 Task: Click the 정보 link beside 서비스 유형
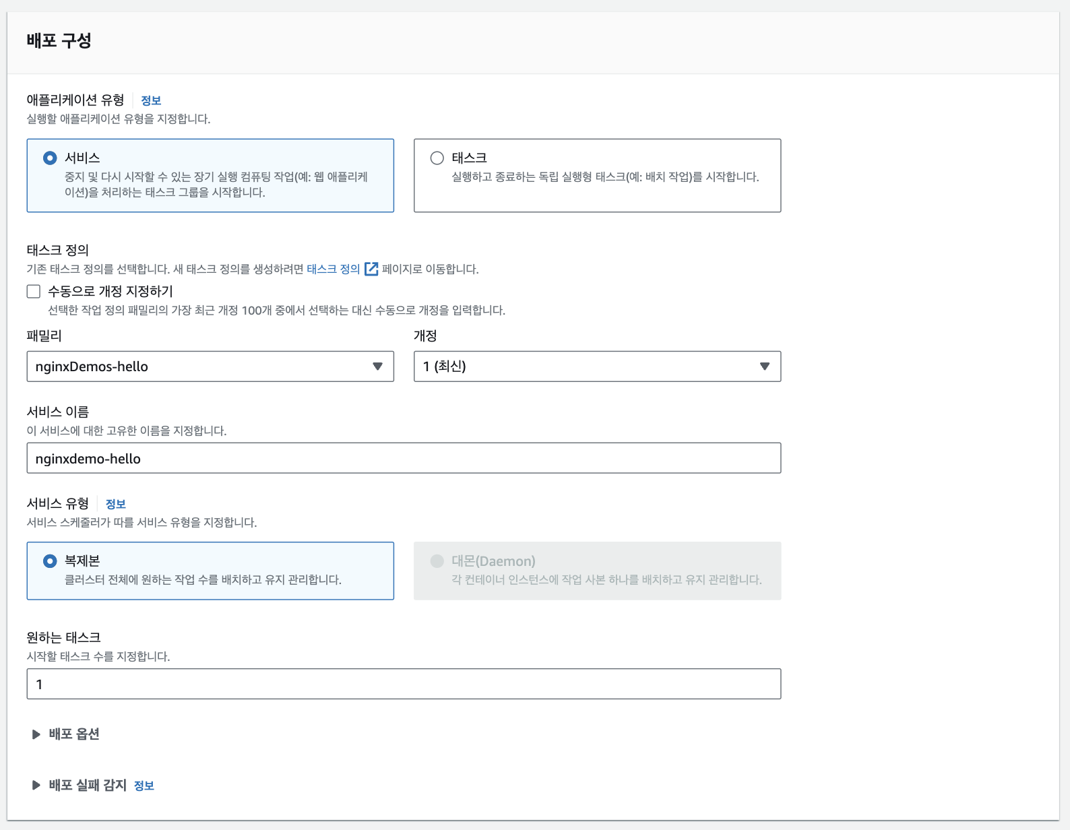click(116, 505)
